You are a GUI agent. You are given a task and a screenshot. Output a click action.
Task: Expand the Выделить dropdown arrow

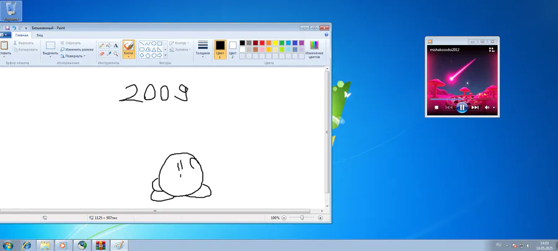pos(51,56)
